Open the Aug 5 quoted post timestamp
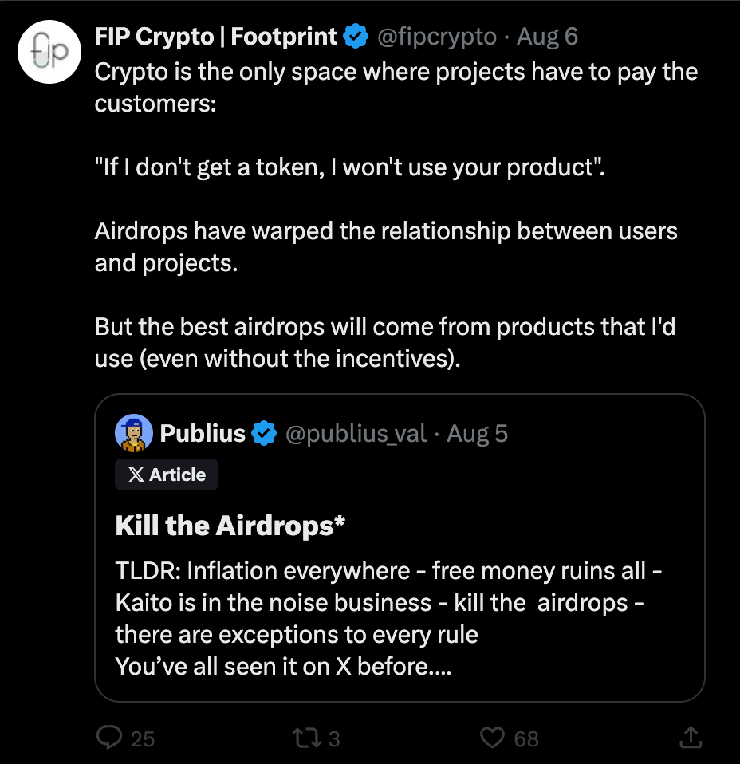 tap(478, 434)
